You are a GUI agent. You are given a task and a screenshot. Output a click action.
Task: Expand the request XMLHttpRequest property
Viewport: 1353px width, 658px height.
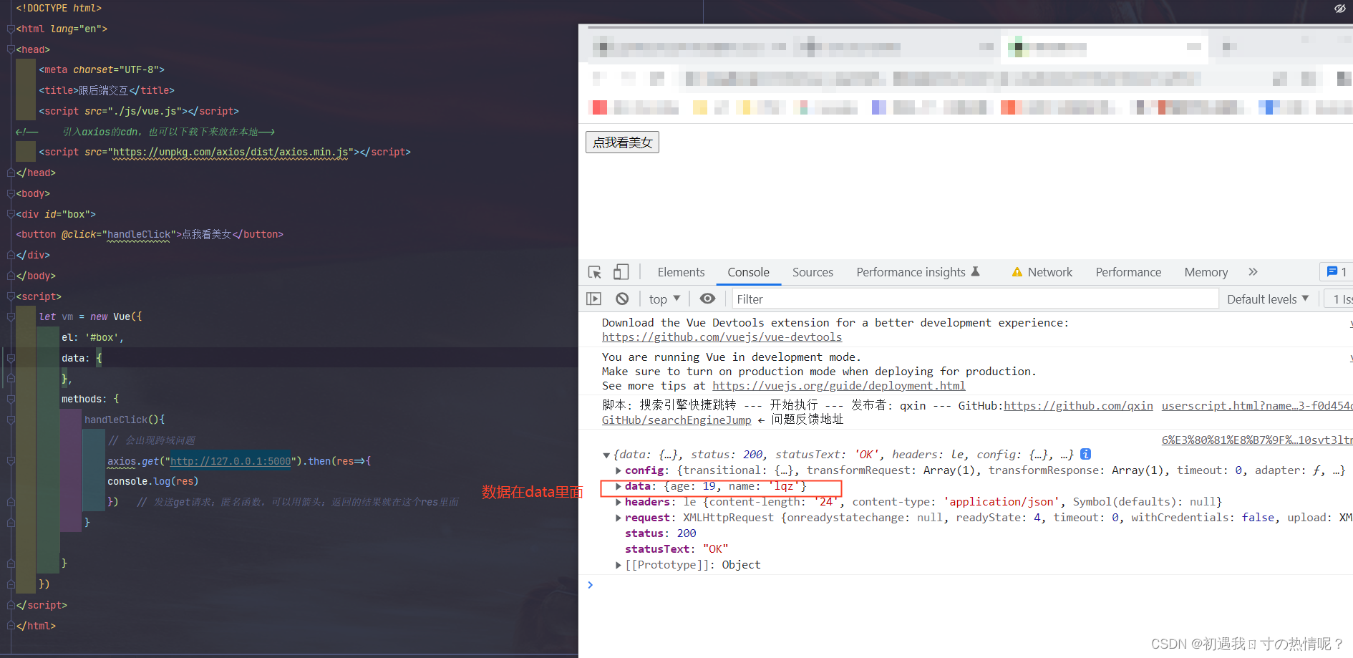click(x=619, y=518)
